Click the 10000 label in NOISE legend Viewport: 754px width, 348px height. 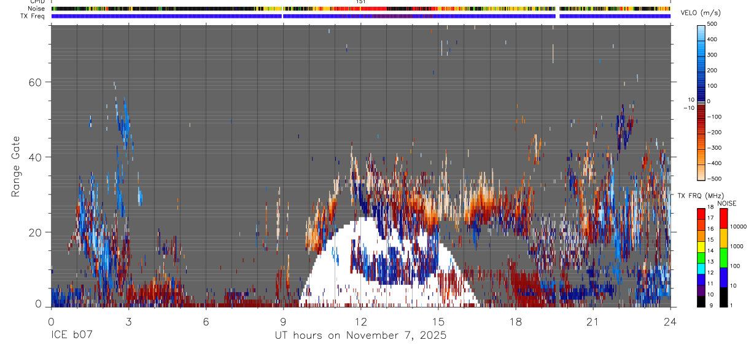[x=738, y=228]
